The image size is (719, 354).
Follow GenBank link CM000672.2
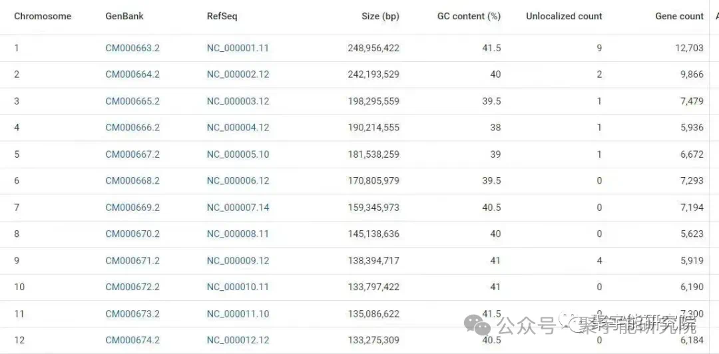132,287
